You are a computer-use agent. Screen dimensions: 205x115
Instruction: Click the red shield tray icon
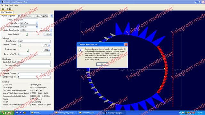(x=193, y=113)
